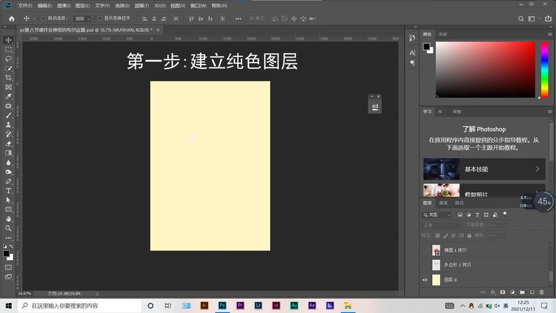Select the Rectangular Marquee tool
Image resolution: width=556 pixels, height=313 pixels.
[9, 49]
